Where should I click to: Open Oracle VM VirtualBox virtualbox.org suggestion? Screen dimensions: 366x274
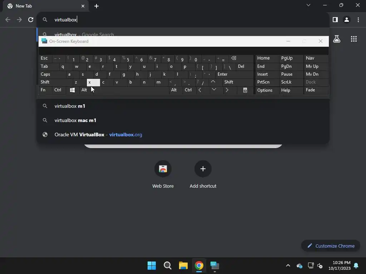183,135
